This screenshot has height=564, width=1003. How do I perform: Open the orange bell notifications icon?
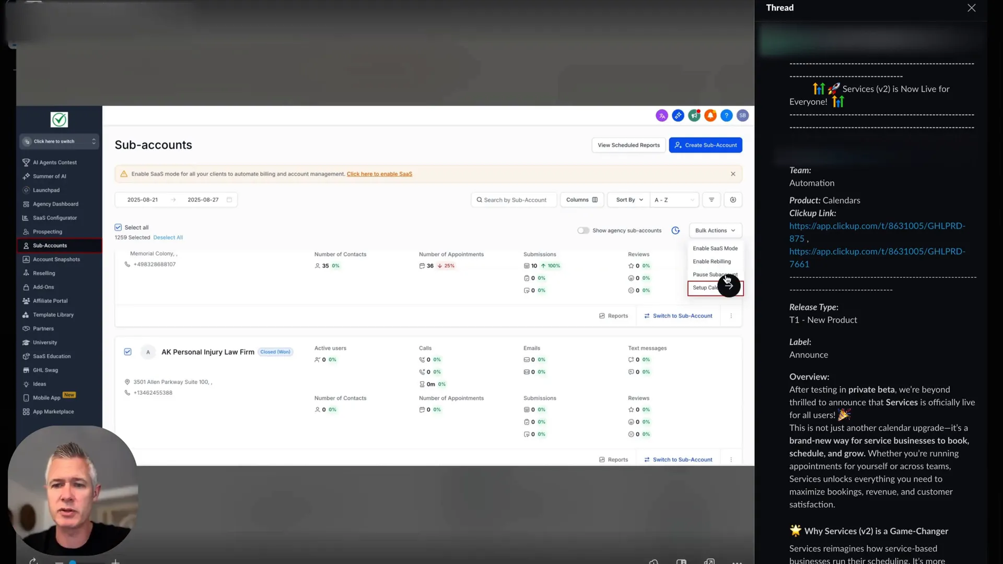(710, 115)
